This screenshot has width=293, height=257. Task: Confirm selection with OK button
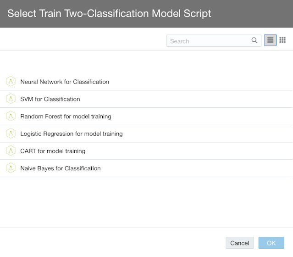point(271,243)
